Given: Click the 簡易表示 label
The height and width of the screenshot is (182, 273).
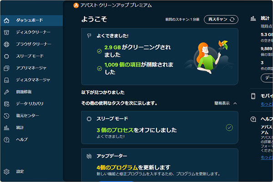Looking at the screenshot, I should coord(222,103).
